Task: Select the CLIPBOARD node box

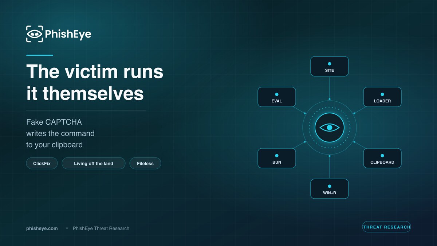Action: [382, 158]
